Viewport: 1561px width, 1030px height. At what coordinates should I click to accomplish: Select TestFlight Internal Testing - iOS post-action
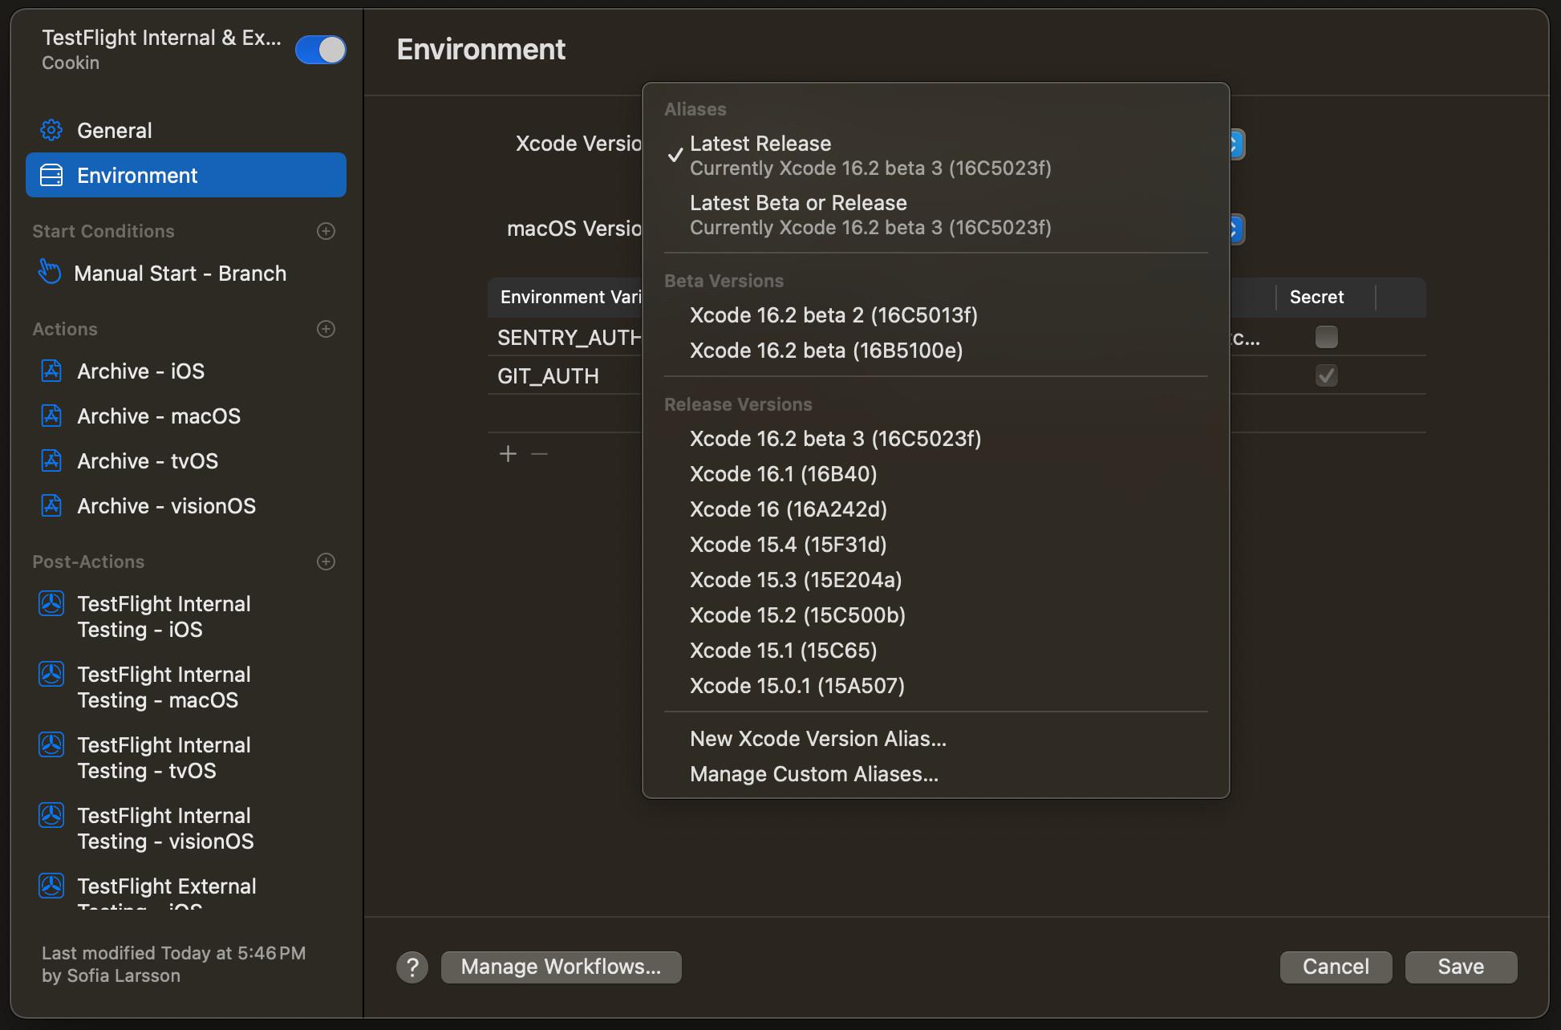(186, 616)
